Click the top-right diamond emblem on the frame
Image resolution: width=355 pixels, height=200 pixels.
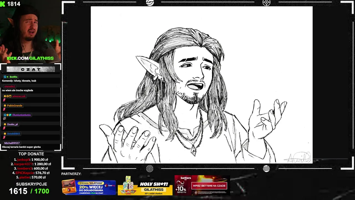coord(266,3)
